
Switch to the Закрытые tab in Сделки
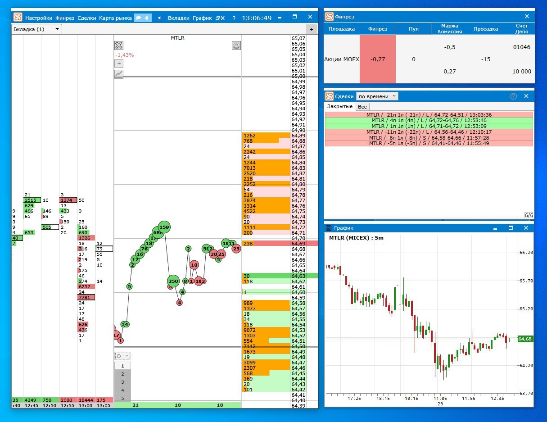340,106
